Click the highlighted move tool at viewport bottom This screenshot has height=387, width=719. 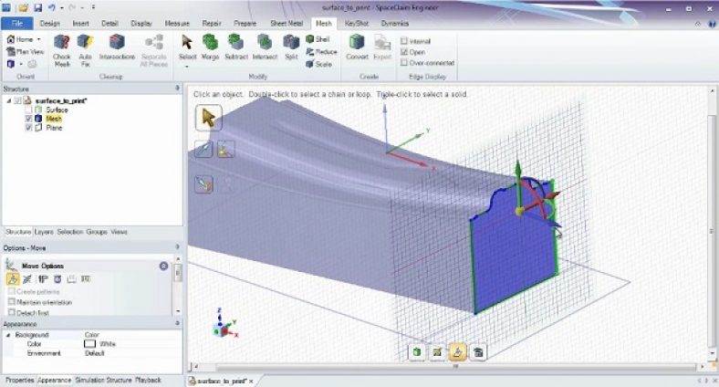click(457, 352)
